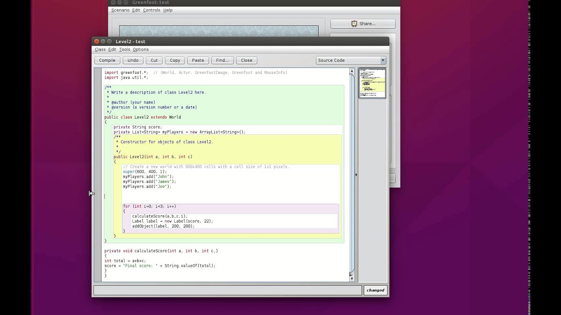Click the 'super(600, 400, 1);' line
Image resolution: width=561 pixels, height=315 pixels.
[145, 171]
